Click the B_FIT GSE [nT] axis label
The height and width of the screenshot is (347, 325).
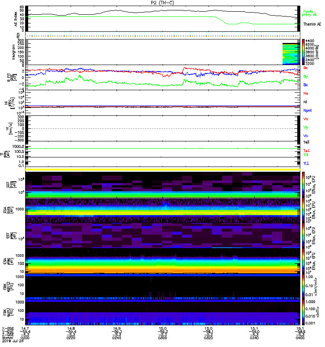[x=12, y=78]
